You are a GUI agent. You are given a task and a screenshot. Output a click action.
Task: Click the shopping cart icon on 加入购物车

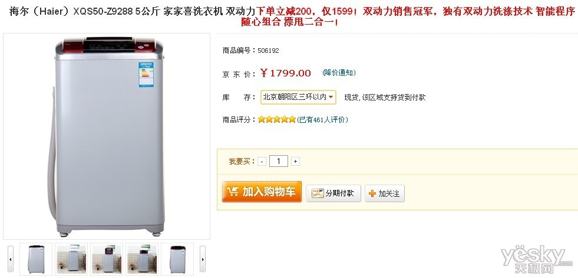coord(233,192)
